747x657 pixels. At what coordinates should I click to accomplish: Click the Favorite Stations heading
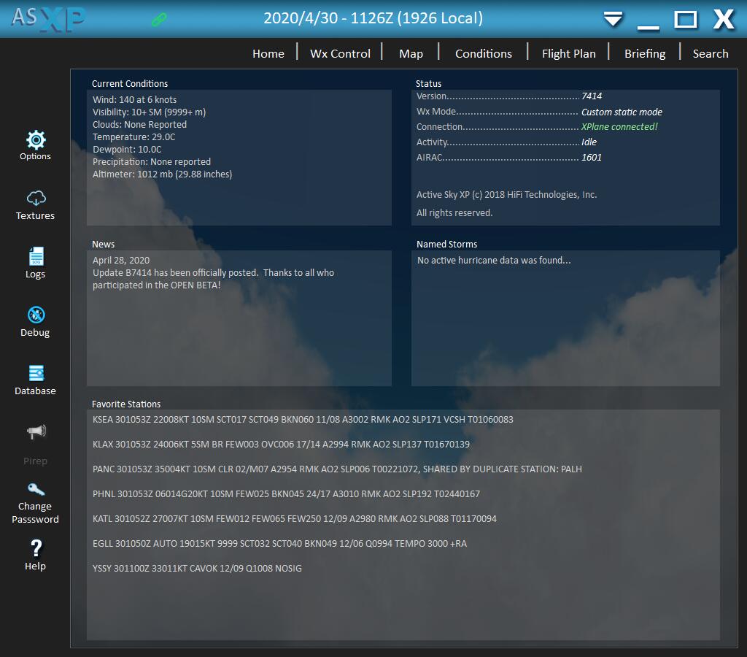[x=126, y=404]
